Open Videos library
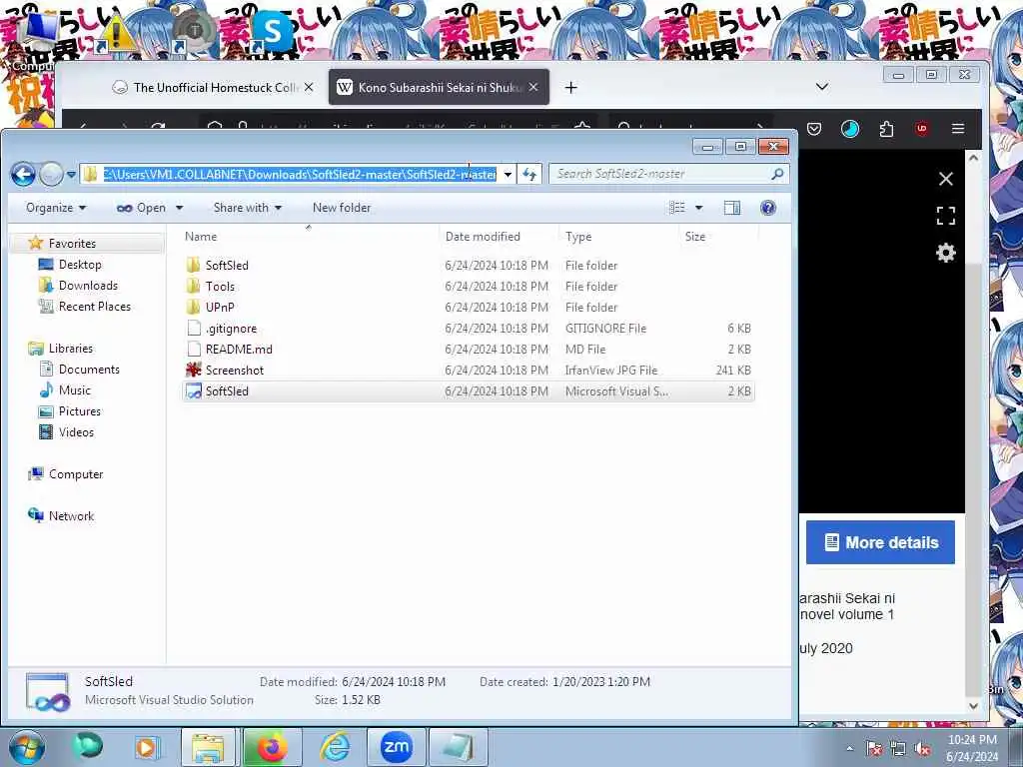This screenshot has height=767, width=1023. point(76,431)
